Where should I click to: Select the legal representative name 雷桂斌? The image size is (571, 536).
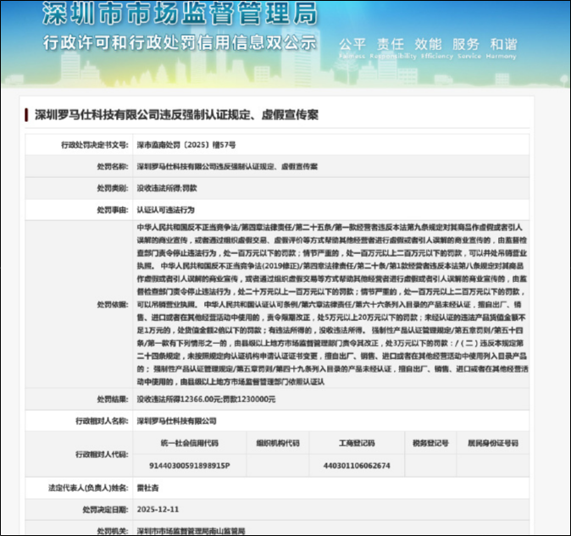148,488
